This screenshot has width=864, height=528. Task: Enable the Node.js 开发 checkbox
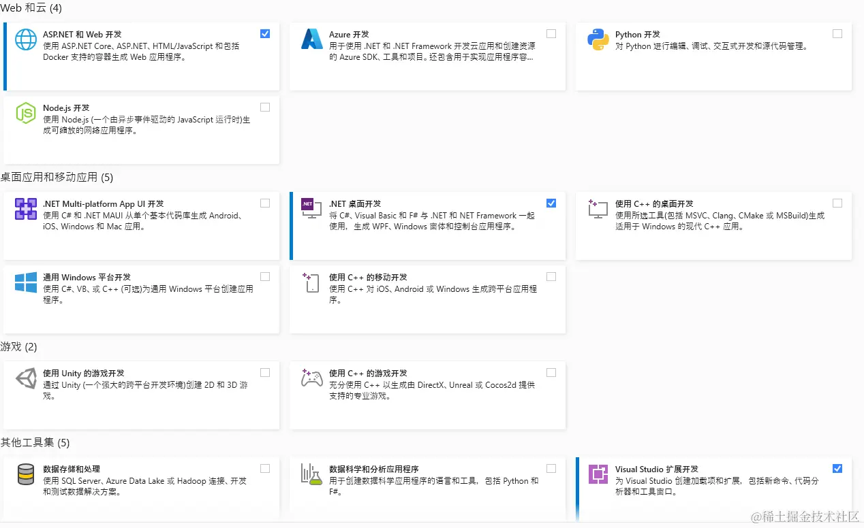click(x=265, y=107)
